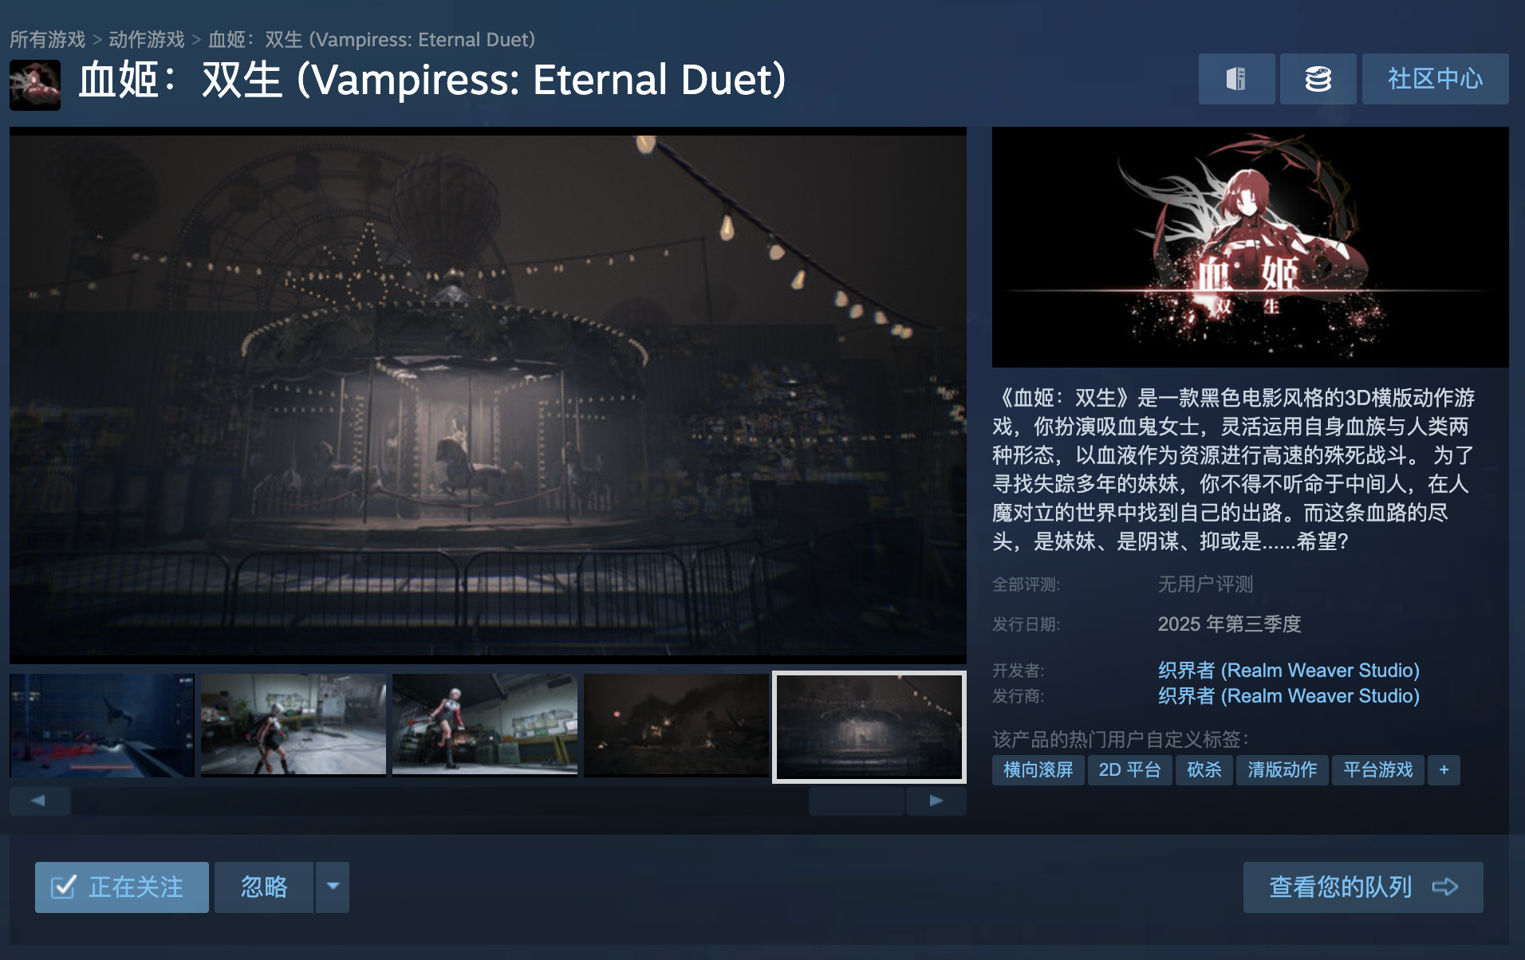Image resolution: width=1525 pixels, height=960 pixels.
Task: Click the game capsule header image
Action: [1250, 247]
